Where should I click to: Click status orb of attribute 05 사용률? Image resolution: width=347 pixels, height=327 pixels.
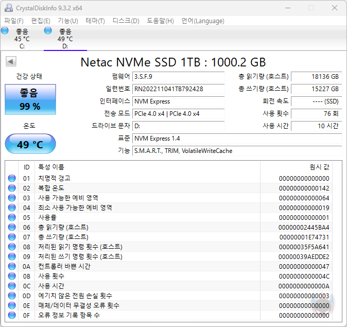tap(12, 217)
